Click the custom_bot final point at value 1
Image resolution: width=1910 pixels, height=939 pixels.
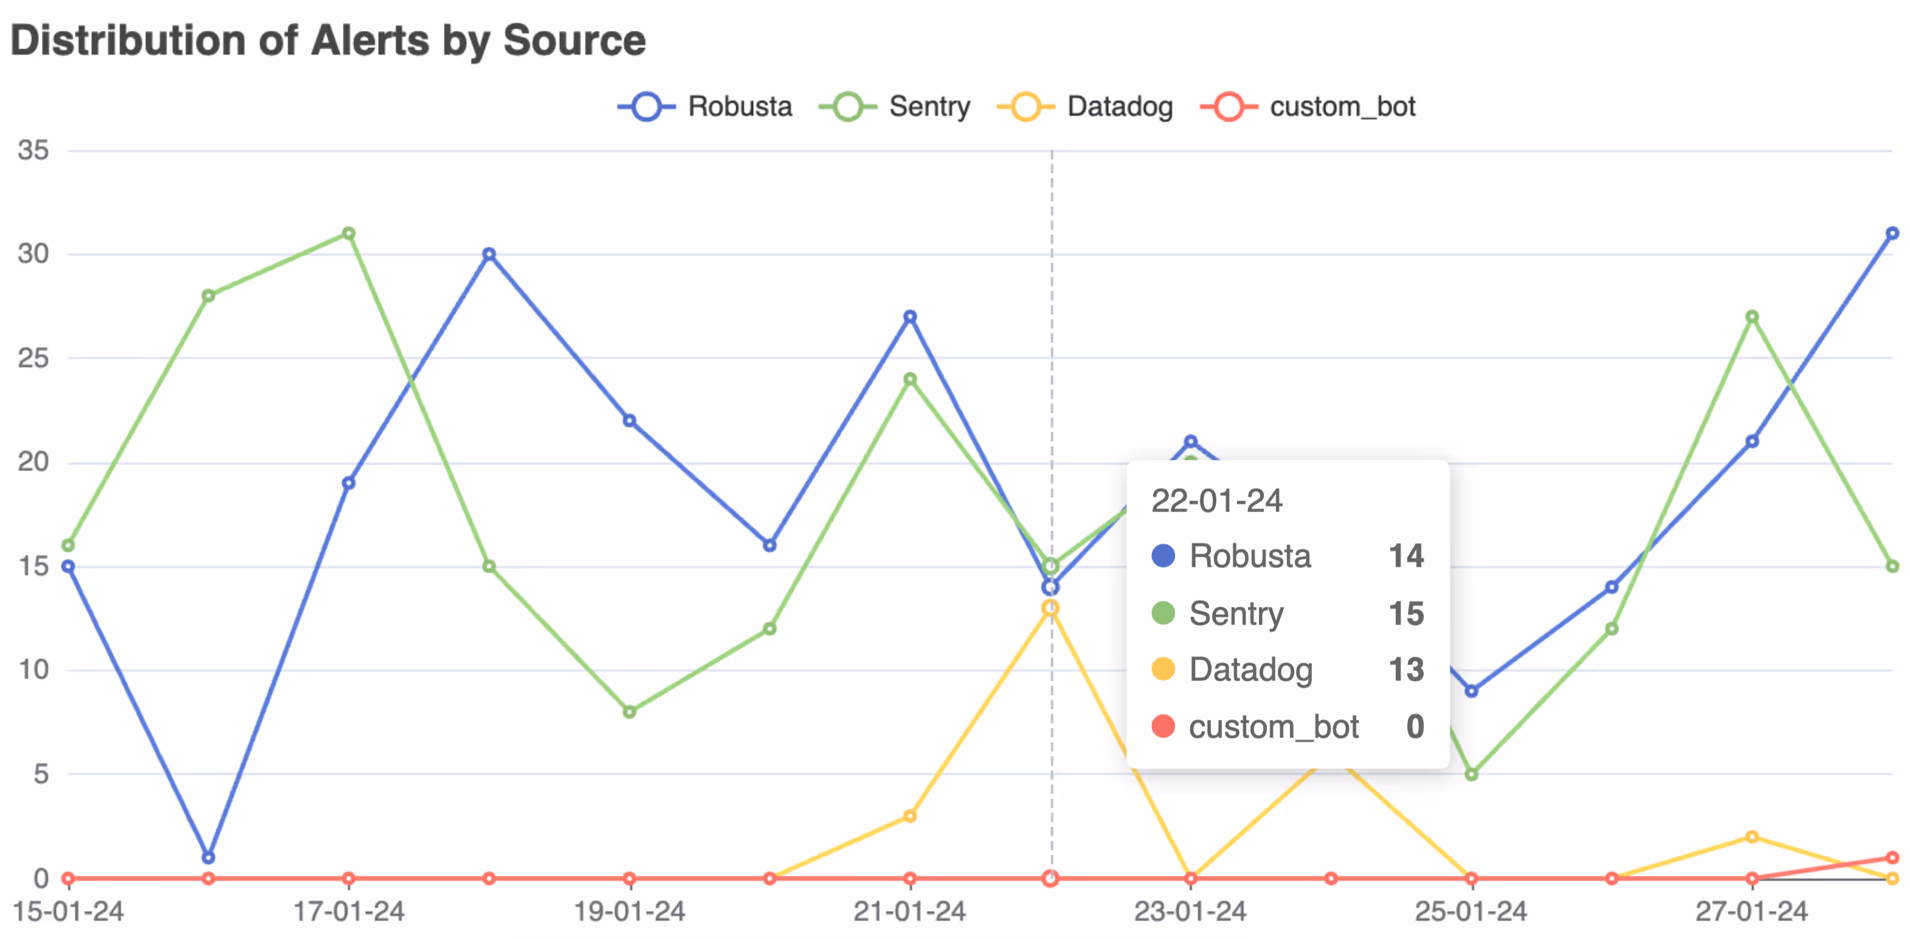tap(1892, 858)
